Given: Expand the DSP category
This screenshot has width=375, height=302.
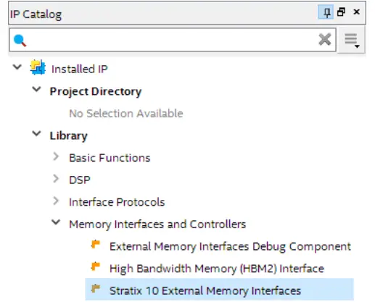Looking at the screenshot, I should click(x=56, y=179).
